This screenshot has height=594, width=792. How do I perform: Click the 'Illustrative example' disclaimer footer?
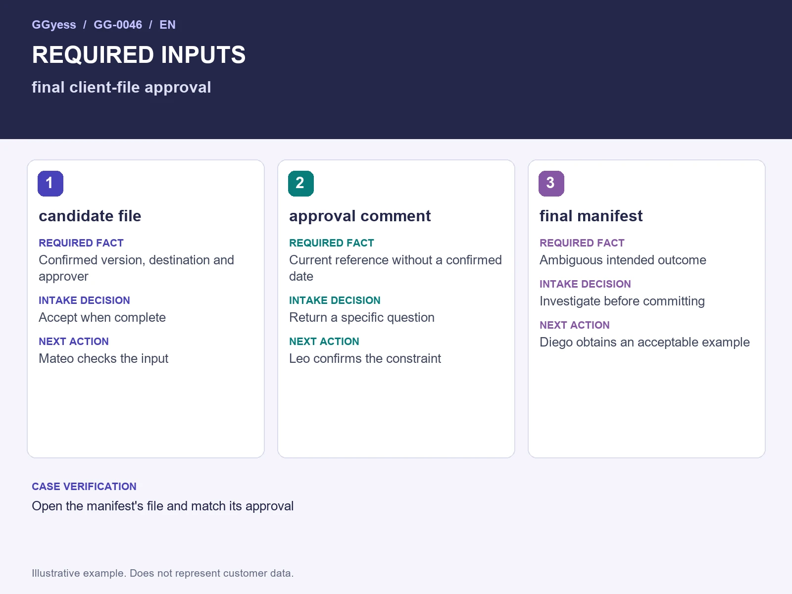click(x=163, y=573)
